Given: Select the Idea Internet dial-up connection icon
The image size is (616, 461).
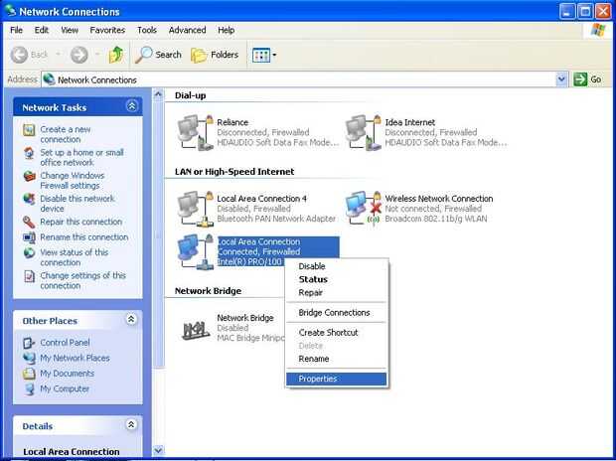Looking at the screenshot, I should (x=363, y=132).
